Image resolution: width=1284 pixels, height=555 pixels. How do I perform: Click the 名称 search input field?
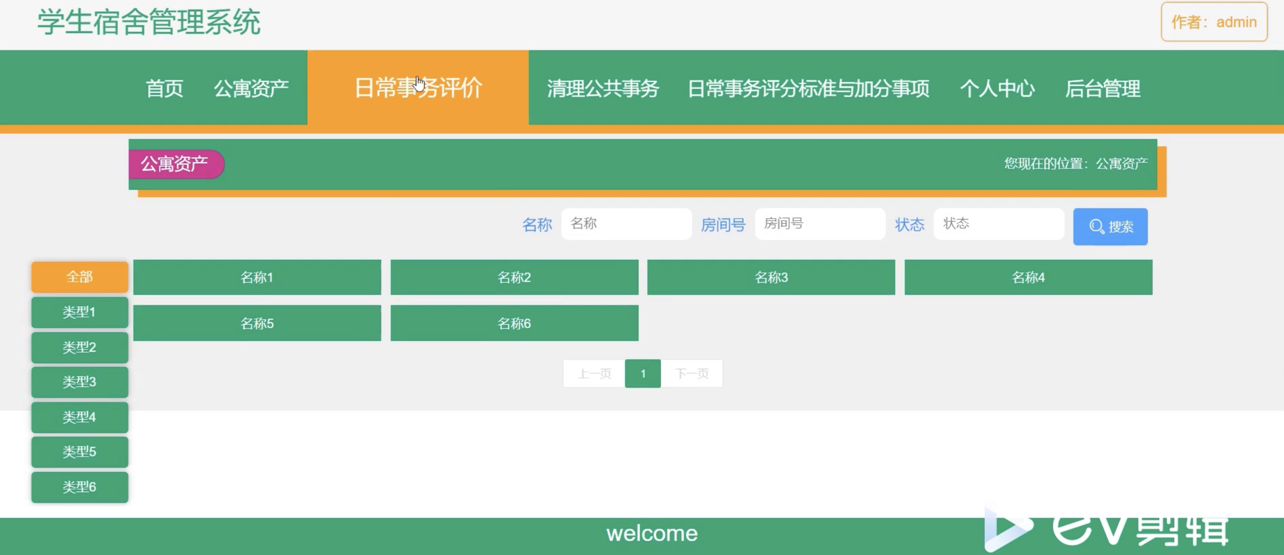coord(626,224)
